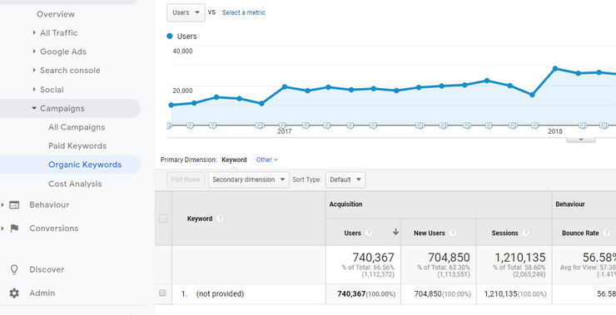Open Sort Type Default dropdown

click(345, 180)
